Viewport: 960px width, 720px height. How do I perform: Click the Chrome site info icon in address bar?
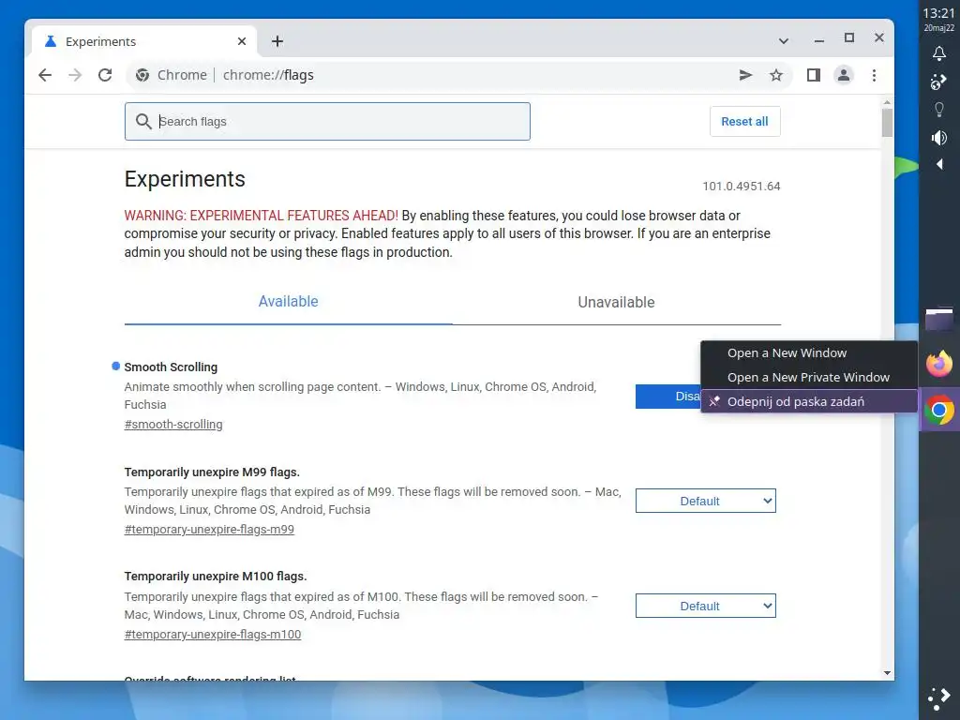pos(142,75)
